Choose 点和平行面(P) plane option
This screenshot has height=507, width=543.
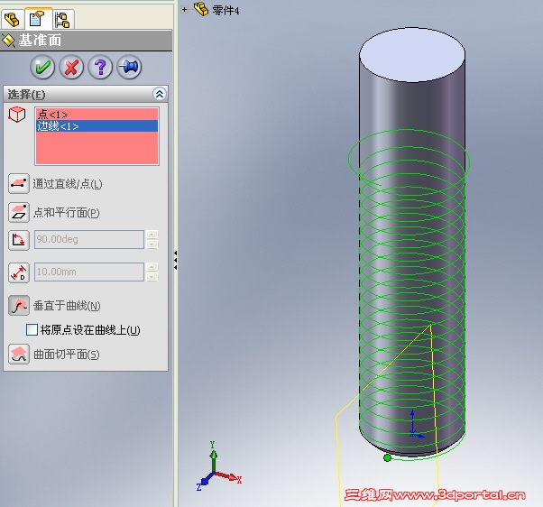tap(19, 212)
